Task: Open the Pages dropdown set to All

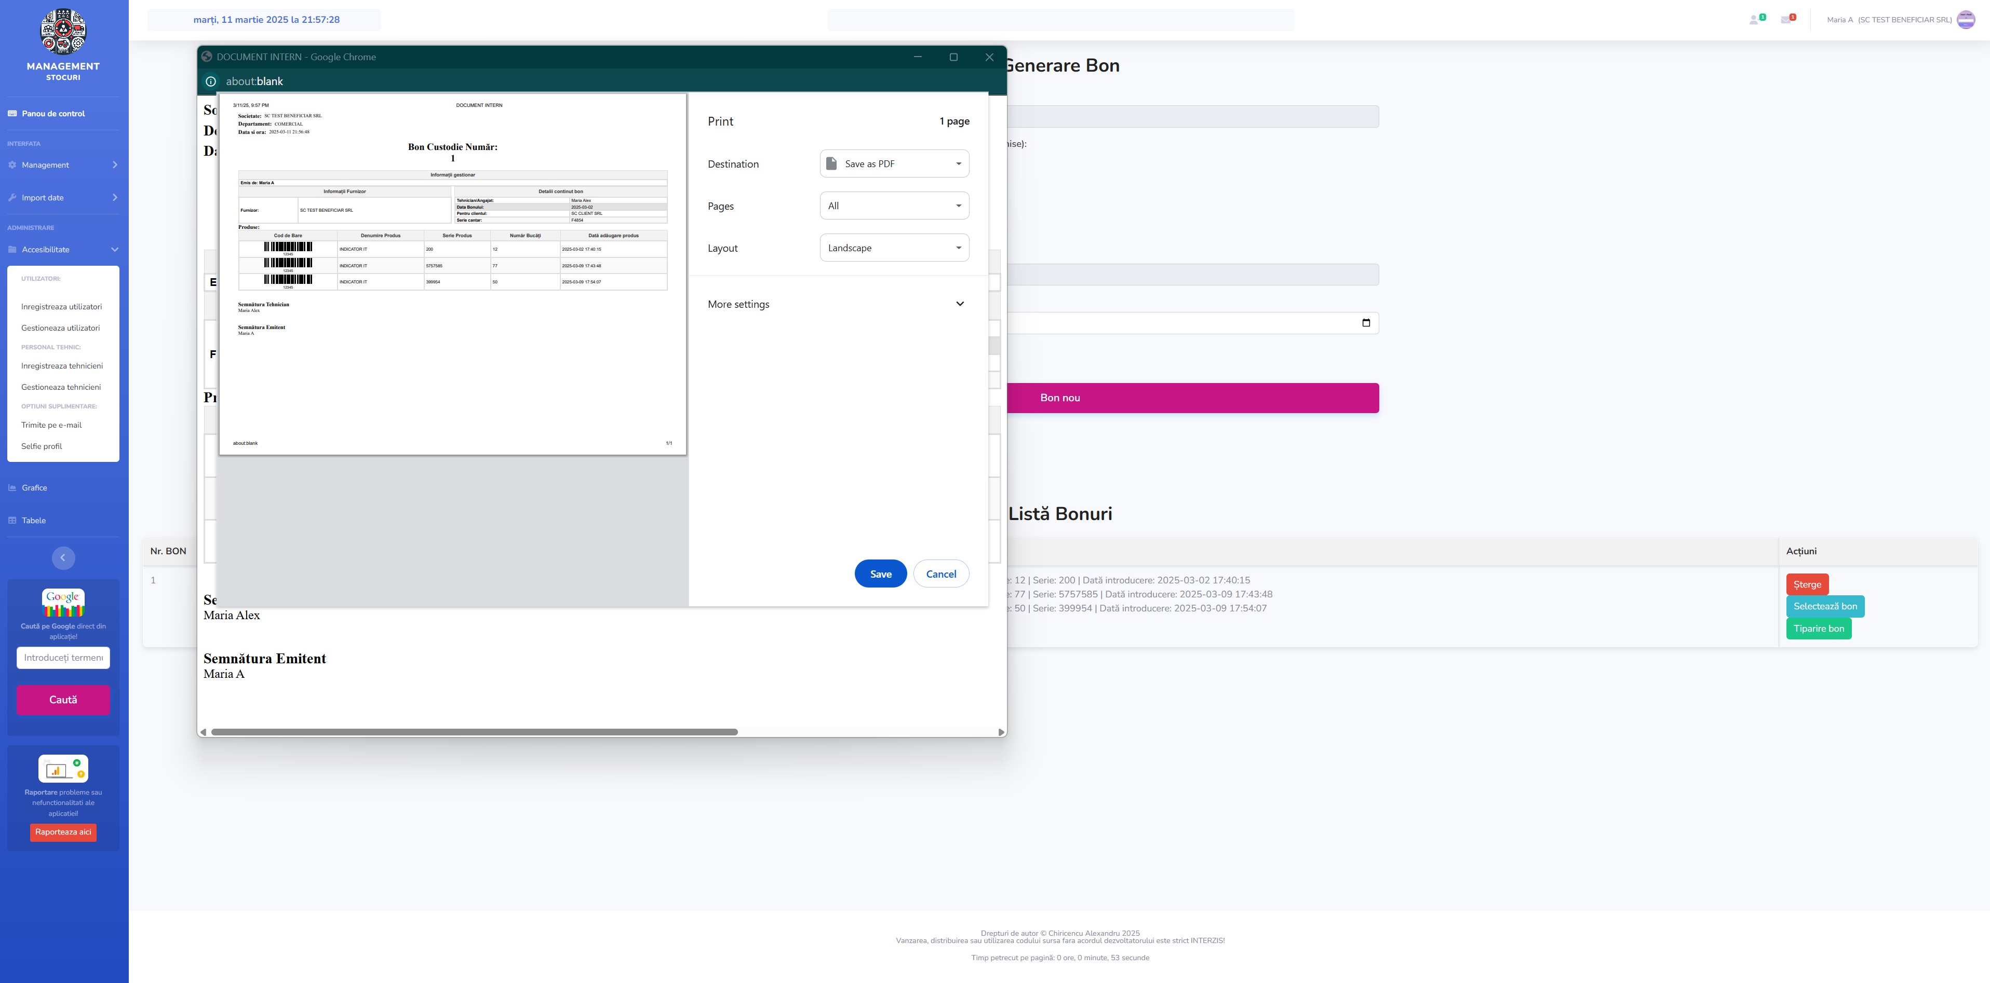Action: click(x=894, y=206)
